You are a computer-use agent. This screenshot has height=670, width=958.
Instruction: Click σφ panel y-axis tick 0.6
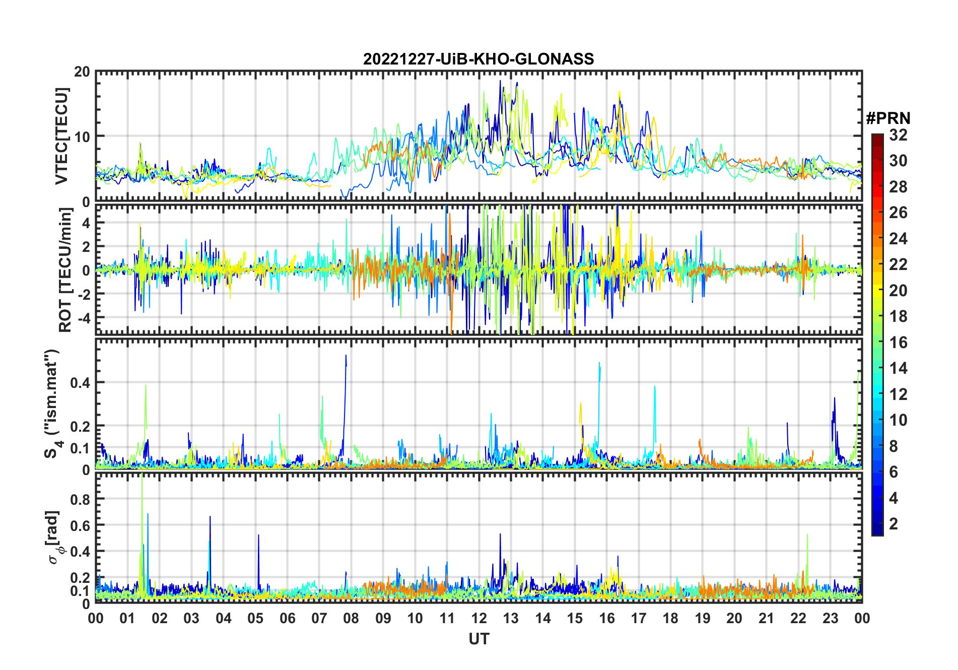[x=80, y=525]
